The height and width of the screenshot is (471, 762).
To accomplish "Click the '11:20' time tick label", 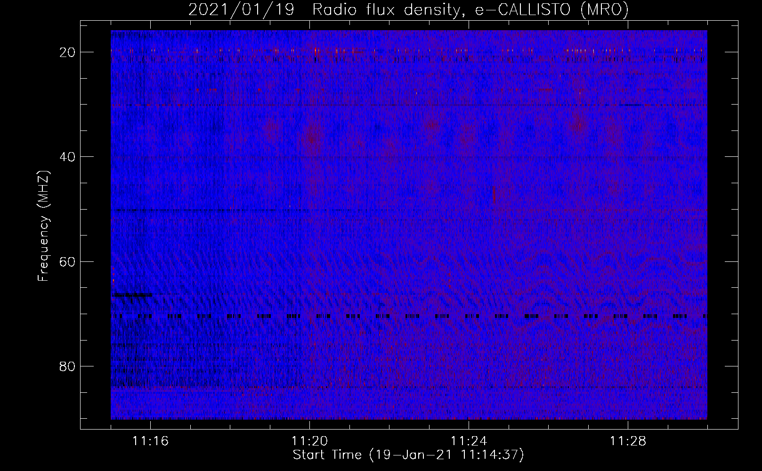I will 309,441.
